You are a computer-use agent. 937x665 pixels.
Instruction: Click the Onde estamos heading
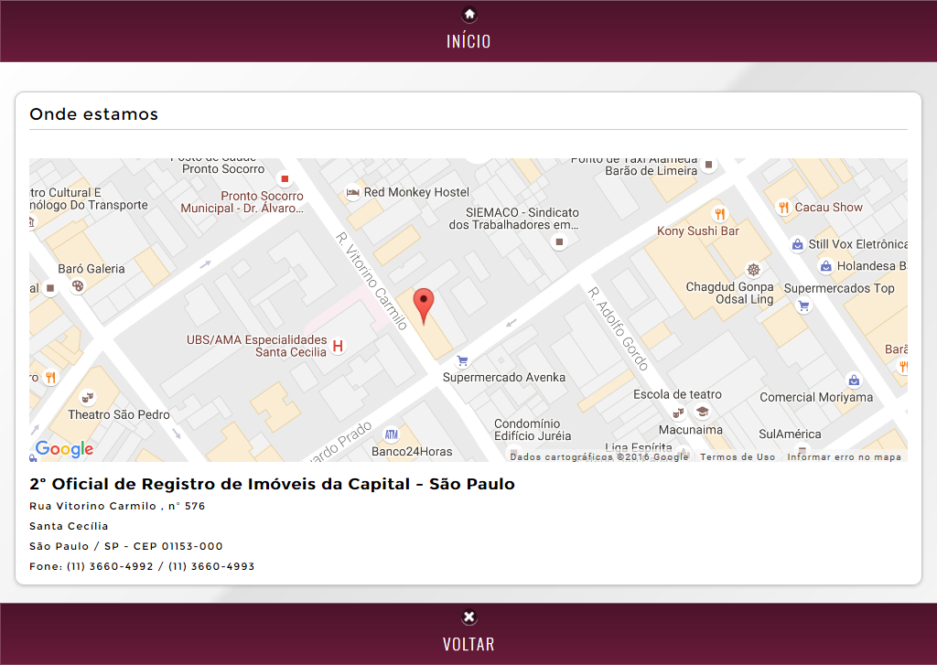pyautogui.click(x=94, y=114)
